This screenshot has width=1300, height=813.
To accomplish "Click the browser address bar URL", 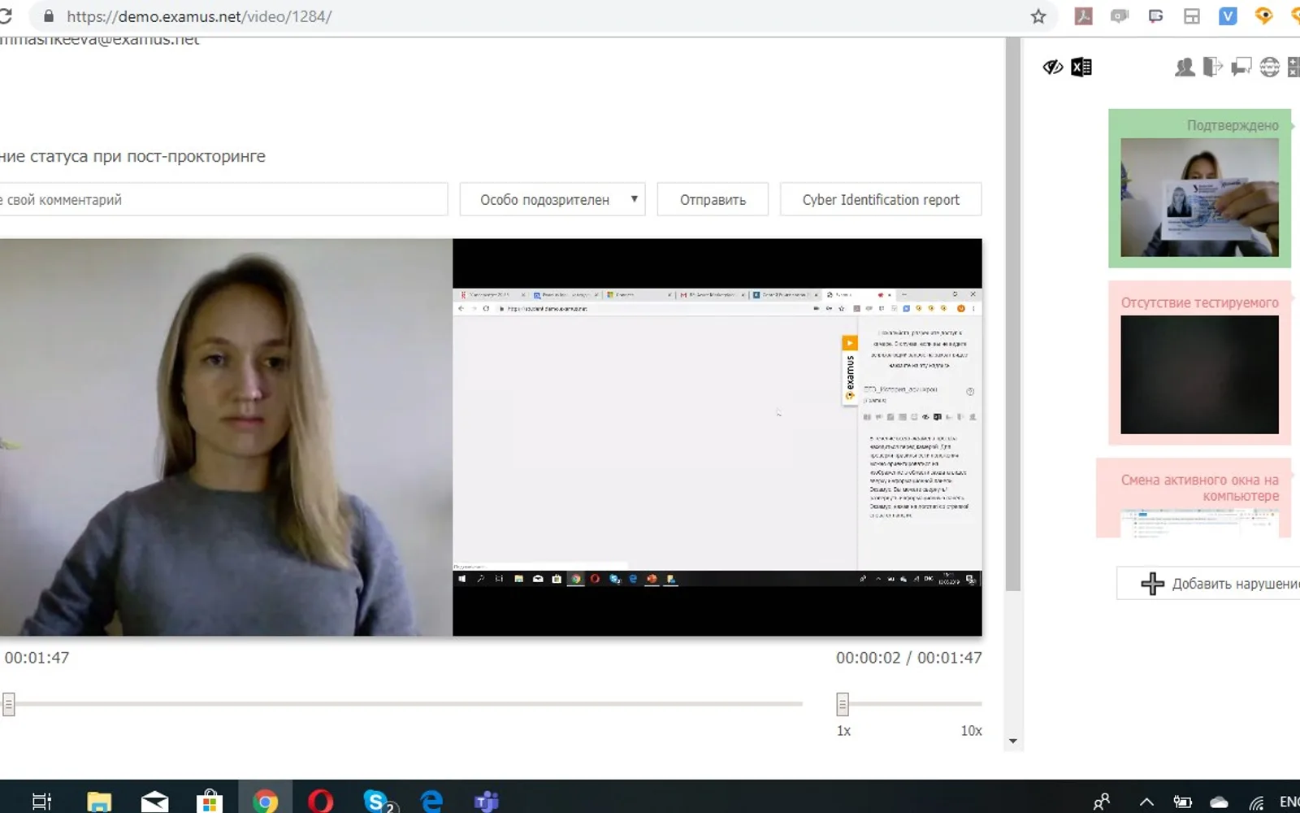I will (x=199, y=16).
